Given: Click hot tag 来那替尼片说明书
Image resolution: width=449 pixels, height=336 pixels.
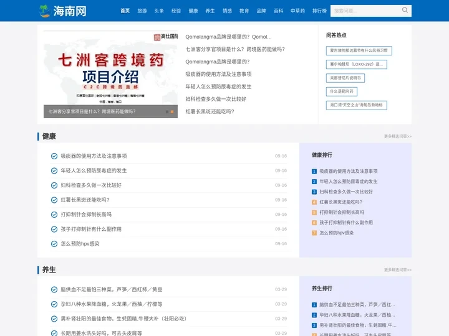Looking at the screenshot, I should click(345, 78).
